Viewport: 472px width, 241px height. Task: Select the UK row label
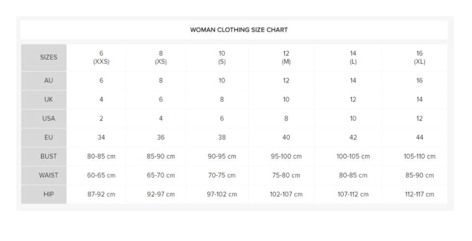coord(48,100)
